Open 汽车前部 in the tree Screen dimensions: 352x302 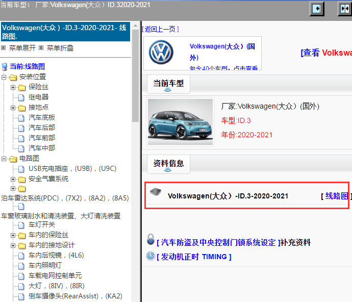(x=42, y=138)
